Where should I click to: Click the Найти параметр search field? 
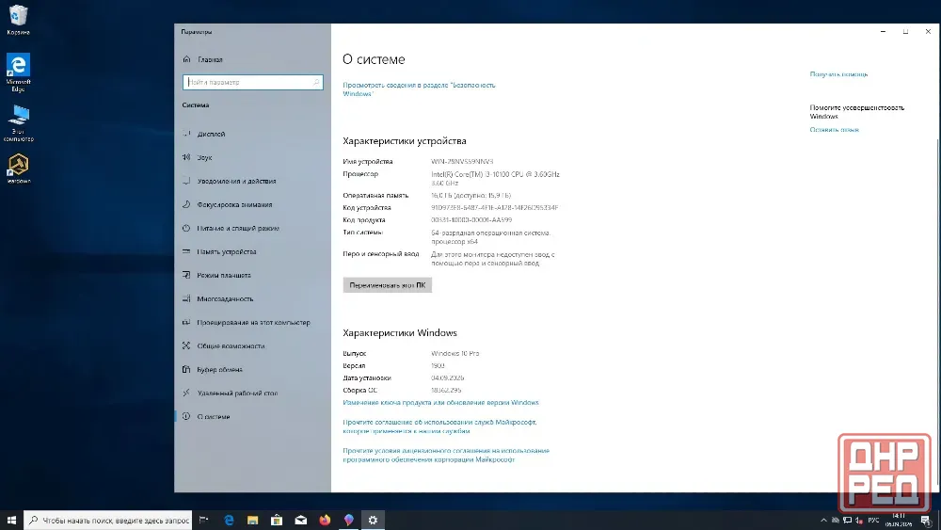[x=252, y=82]
